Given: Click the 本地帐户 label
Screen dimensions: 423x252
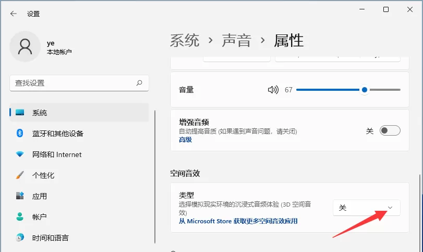Looking at the screenshot, I should [x=59, y=52].
